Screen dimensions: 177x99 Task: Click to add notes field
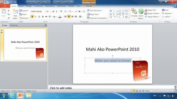point(111,88)
